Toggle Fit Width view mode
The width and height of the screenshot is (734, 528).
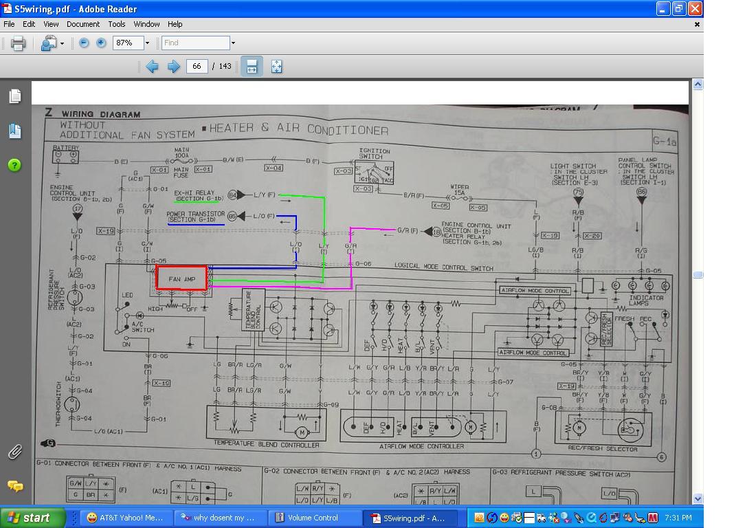point(252,67)
